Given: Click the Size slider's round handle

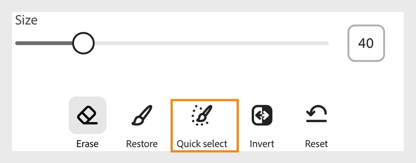Looking at the screenshot, I should click(x=83, y=43).
